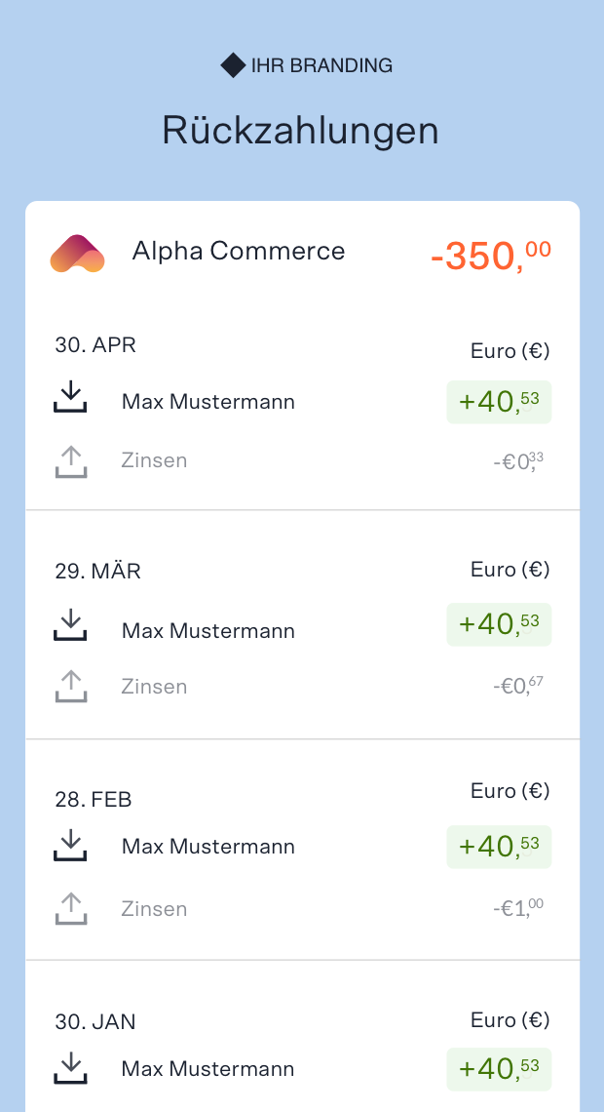
Task: Select the incoming payment arrow beside Max Mustermann under 30. APR
Action: point(69,396)
